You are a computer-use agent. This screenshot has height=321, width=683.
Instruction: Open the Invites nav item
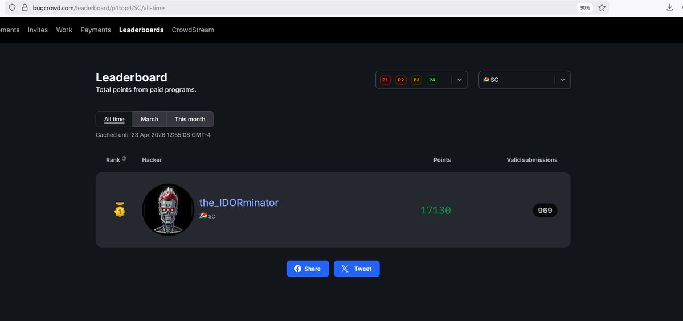(38, 30)
